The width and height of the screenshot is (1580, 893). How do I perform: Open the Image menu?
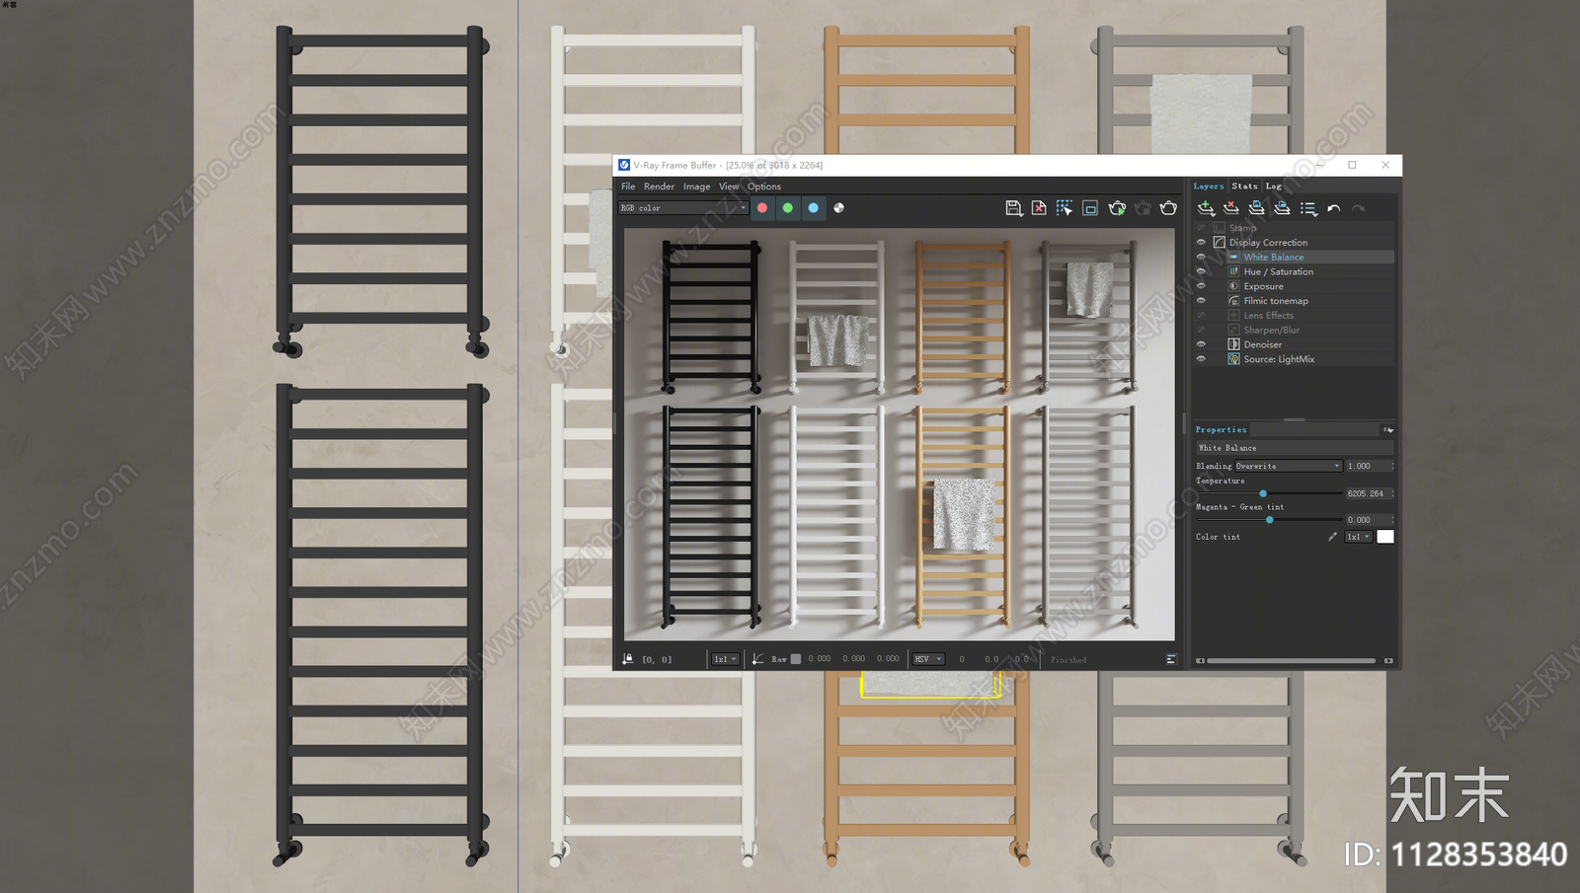pos(696,186)
